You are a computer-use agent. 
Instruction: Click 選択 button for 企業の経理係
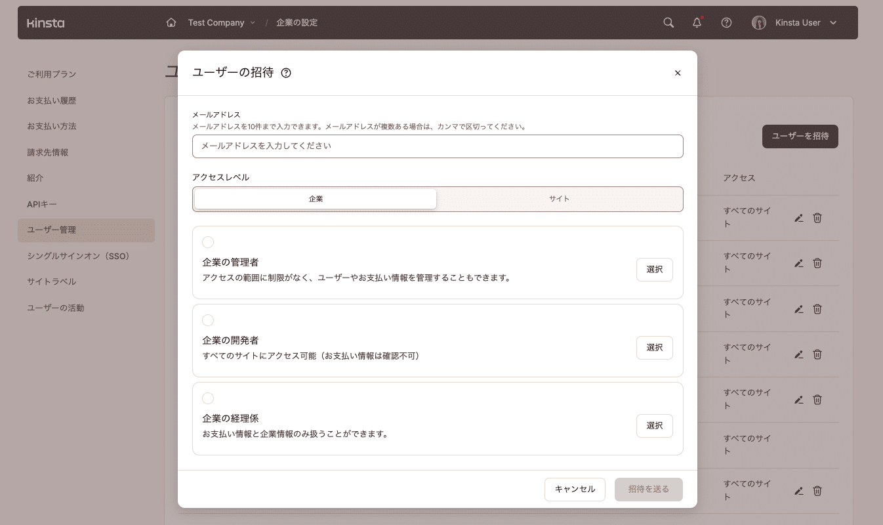pos(654,426)
